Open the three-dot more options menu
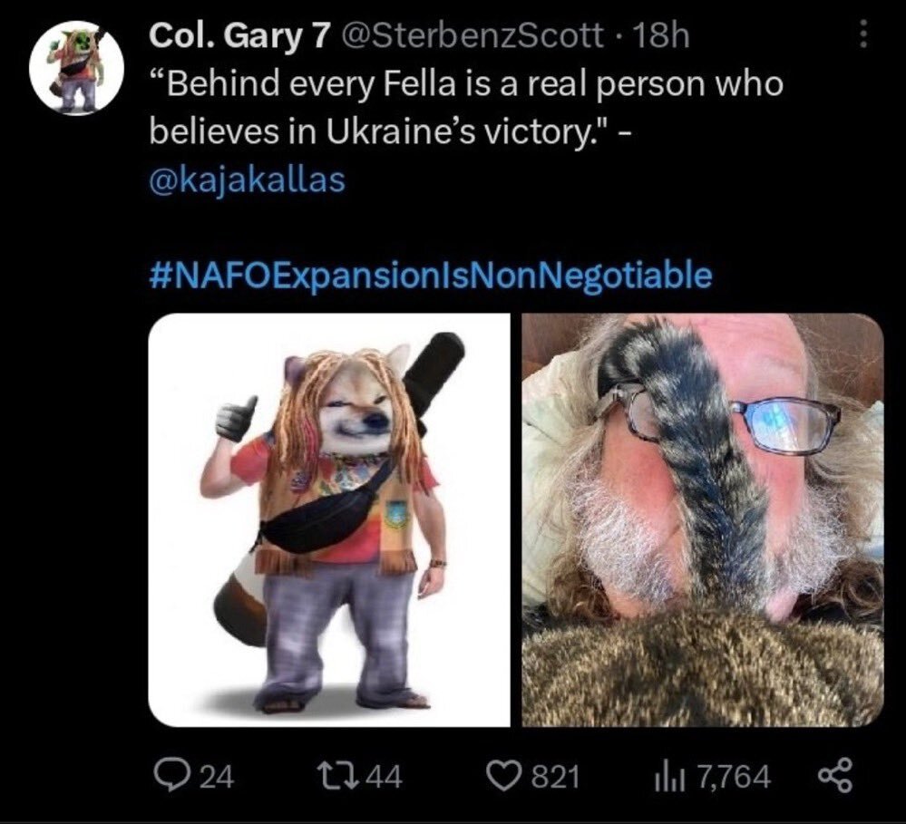The image size is (906, 824). coord(863,34)
